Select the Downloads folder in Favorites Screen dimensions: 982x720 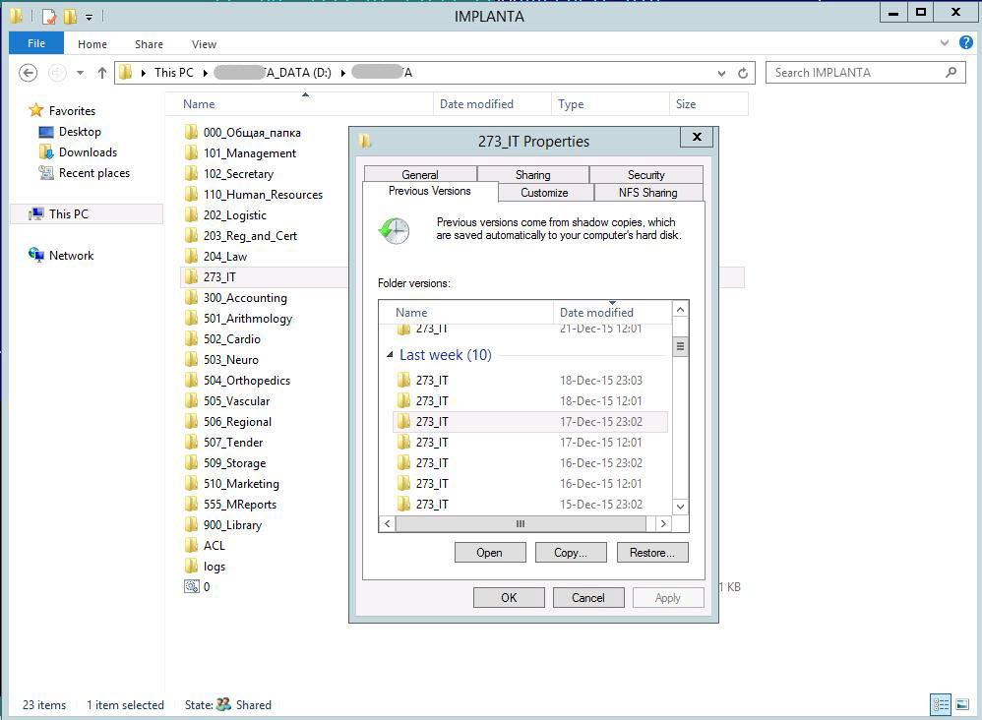tap(88, 152)
